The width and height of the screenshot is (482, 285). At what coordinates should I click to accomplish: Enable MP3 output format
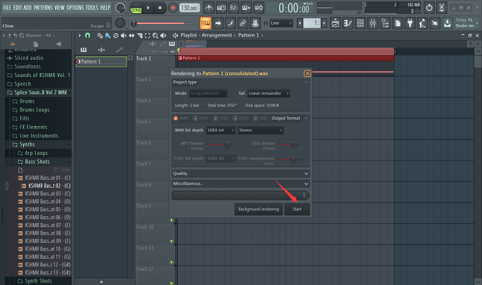tap(194, 118)
